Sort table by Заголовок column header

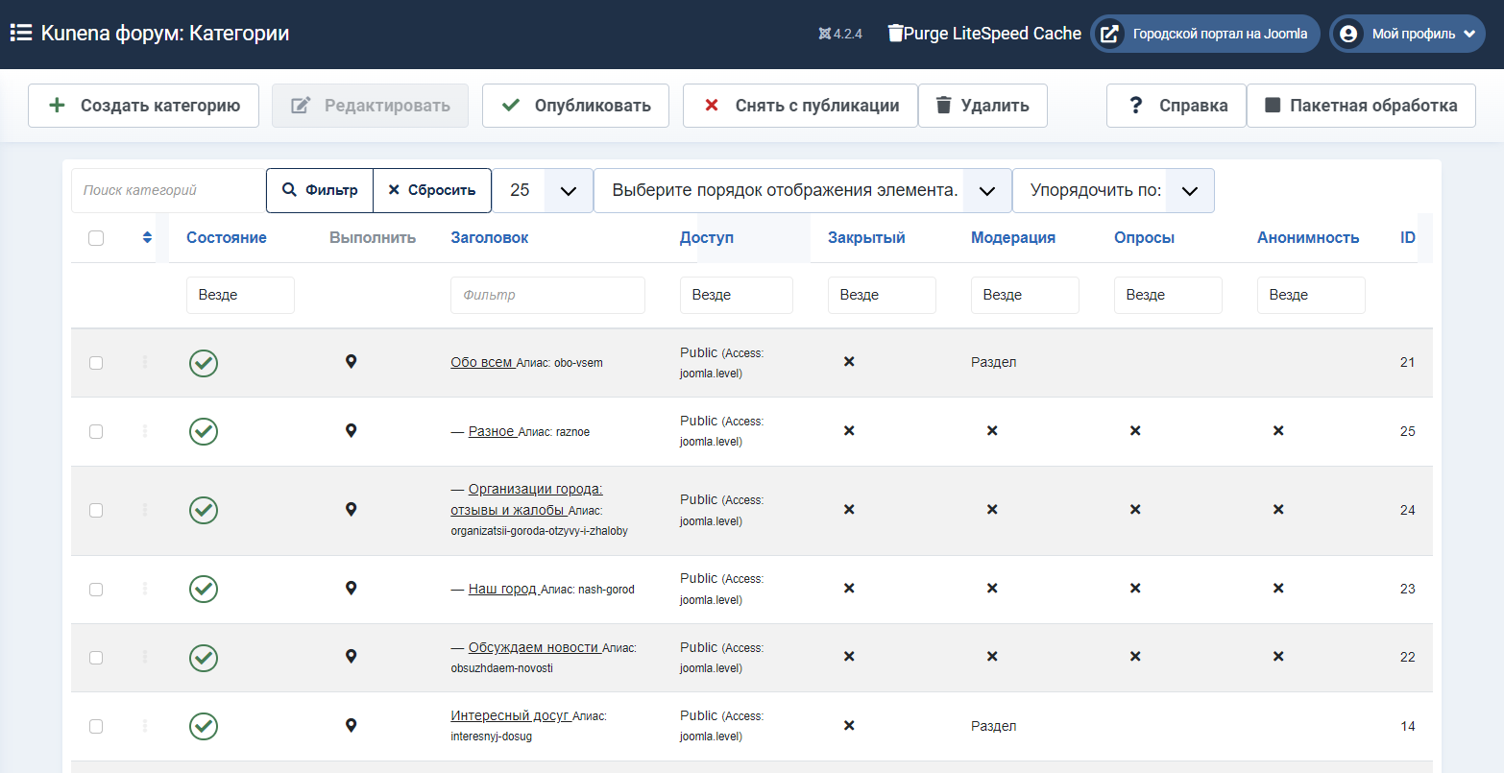489,237
